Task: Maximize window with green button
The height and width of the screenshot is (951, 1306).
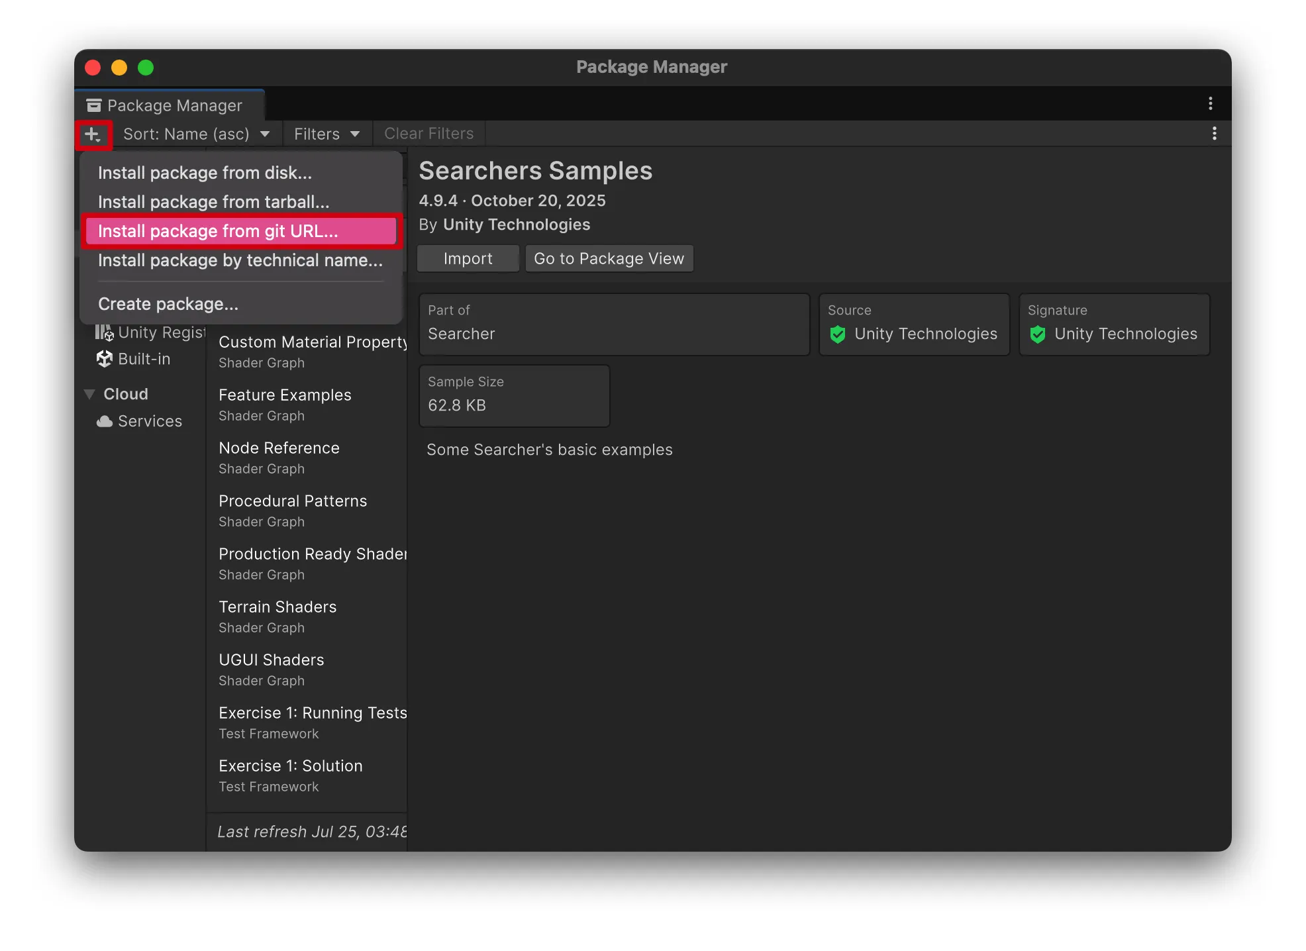Action: tap(146, 68)
